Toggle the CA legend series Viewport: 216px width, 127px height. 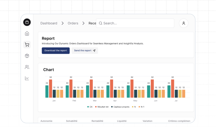tap(90, 107)
